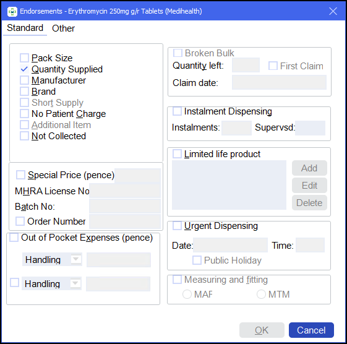Enable Instalment Dispensing checkbox
The height and width of the screenshot is (344, 347).
click(177, 111)
